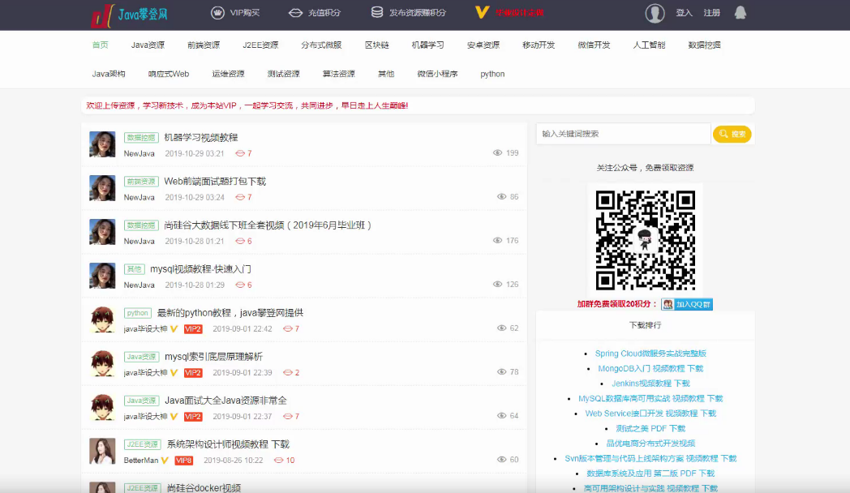Click the notification bell icon
850x493 pixels.
click(741, 12)
